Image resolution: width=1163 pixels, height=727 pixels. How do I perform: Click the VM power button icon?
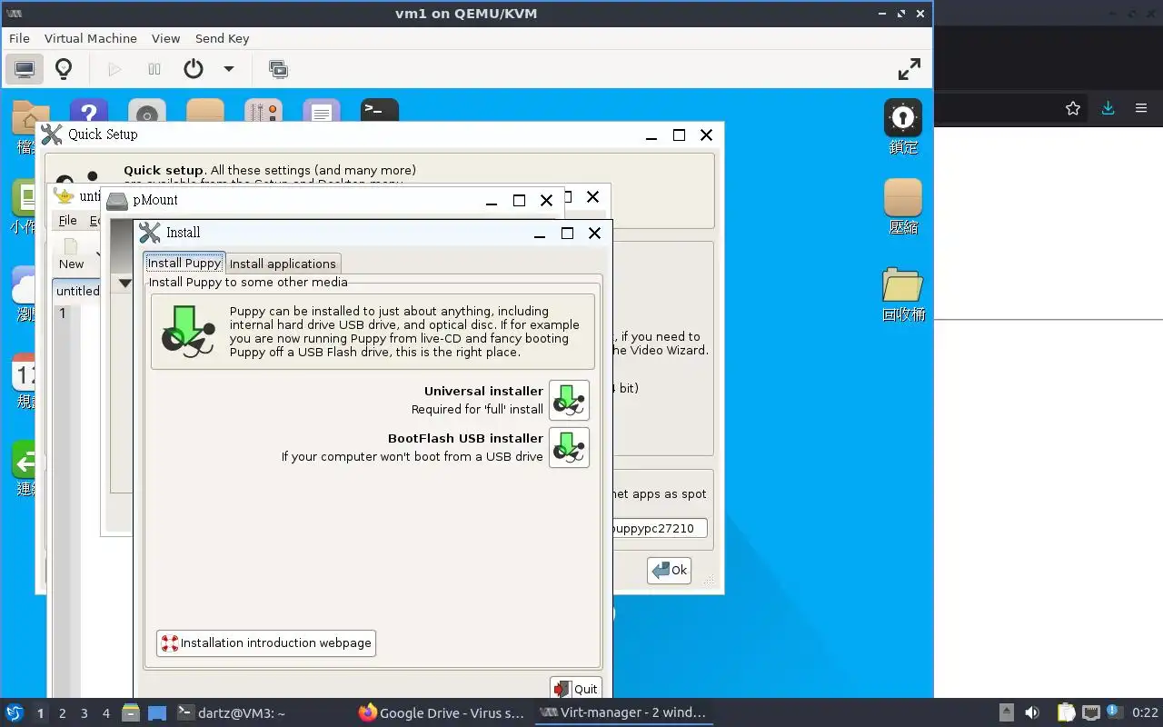194,69
